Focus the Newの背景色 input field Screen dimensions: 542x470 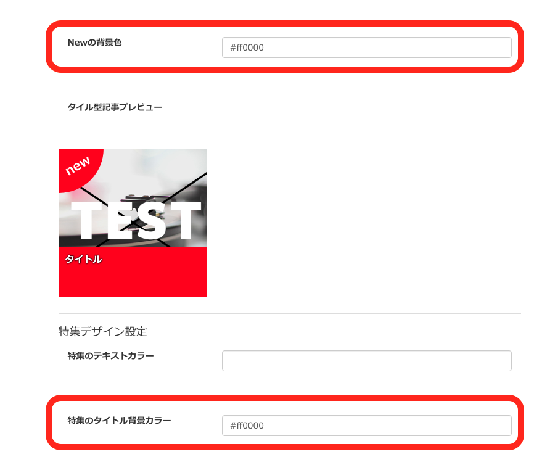[x=367, y=47]
